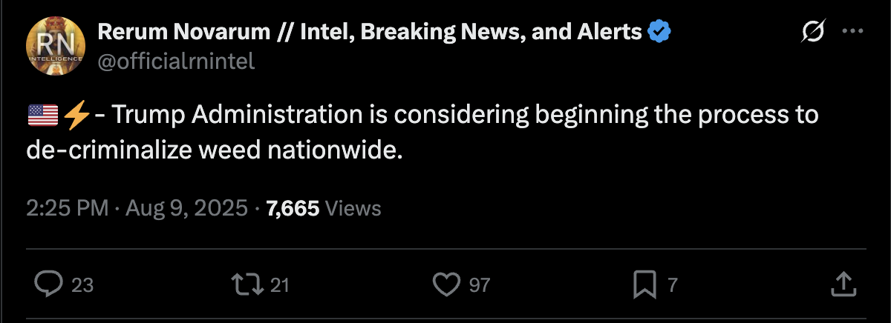891x323 pixels.
Task: Click the lightning bolt emoji
Action: pyautogui.click(x=76, y=116)
